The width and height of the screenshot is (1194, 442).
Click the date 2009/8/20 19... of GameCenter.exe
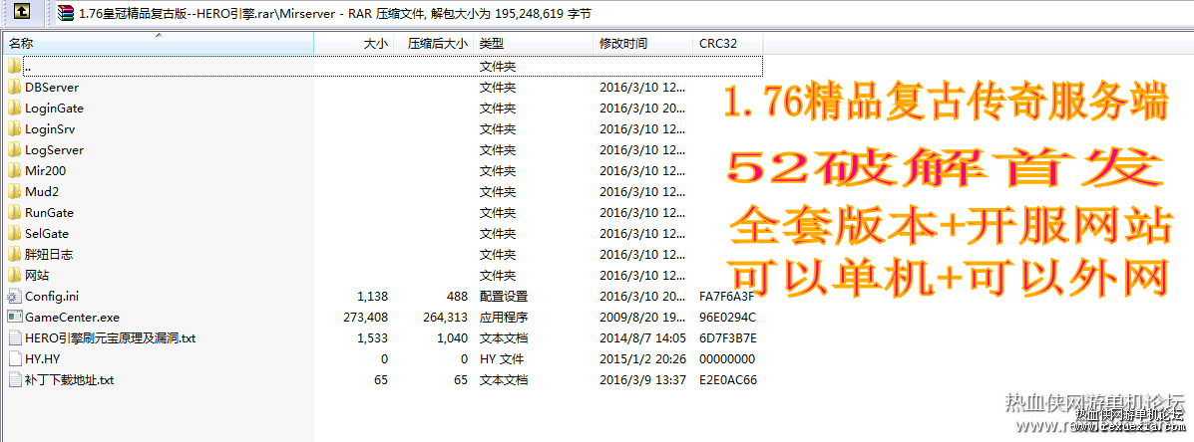point(642,317)
